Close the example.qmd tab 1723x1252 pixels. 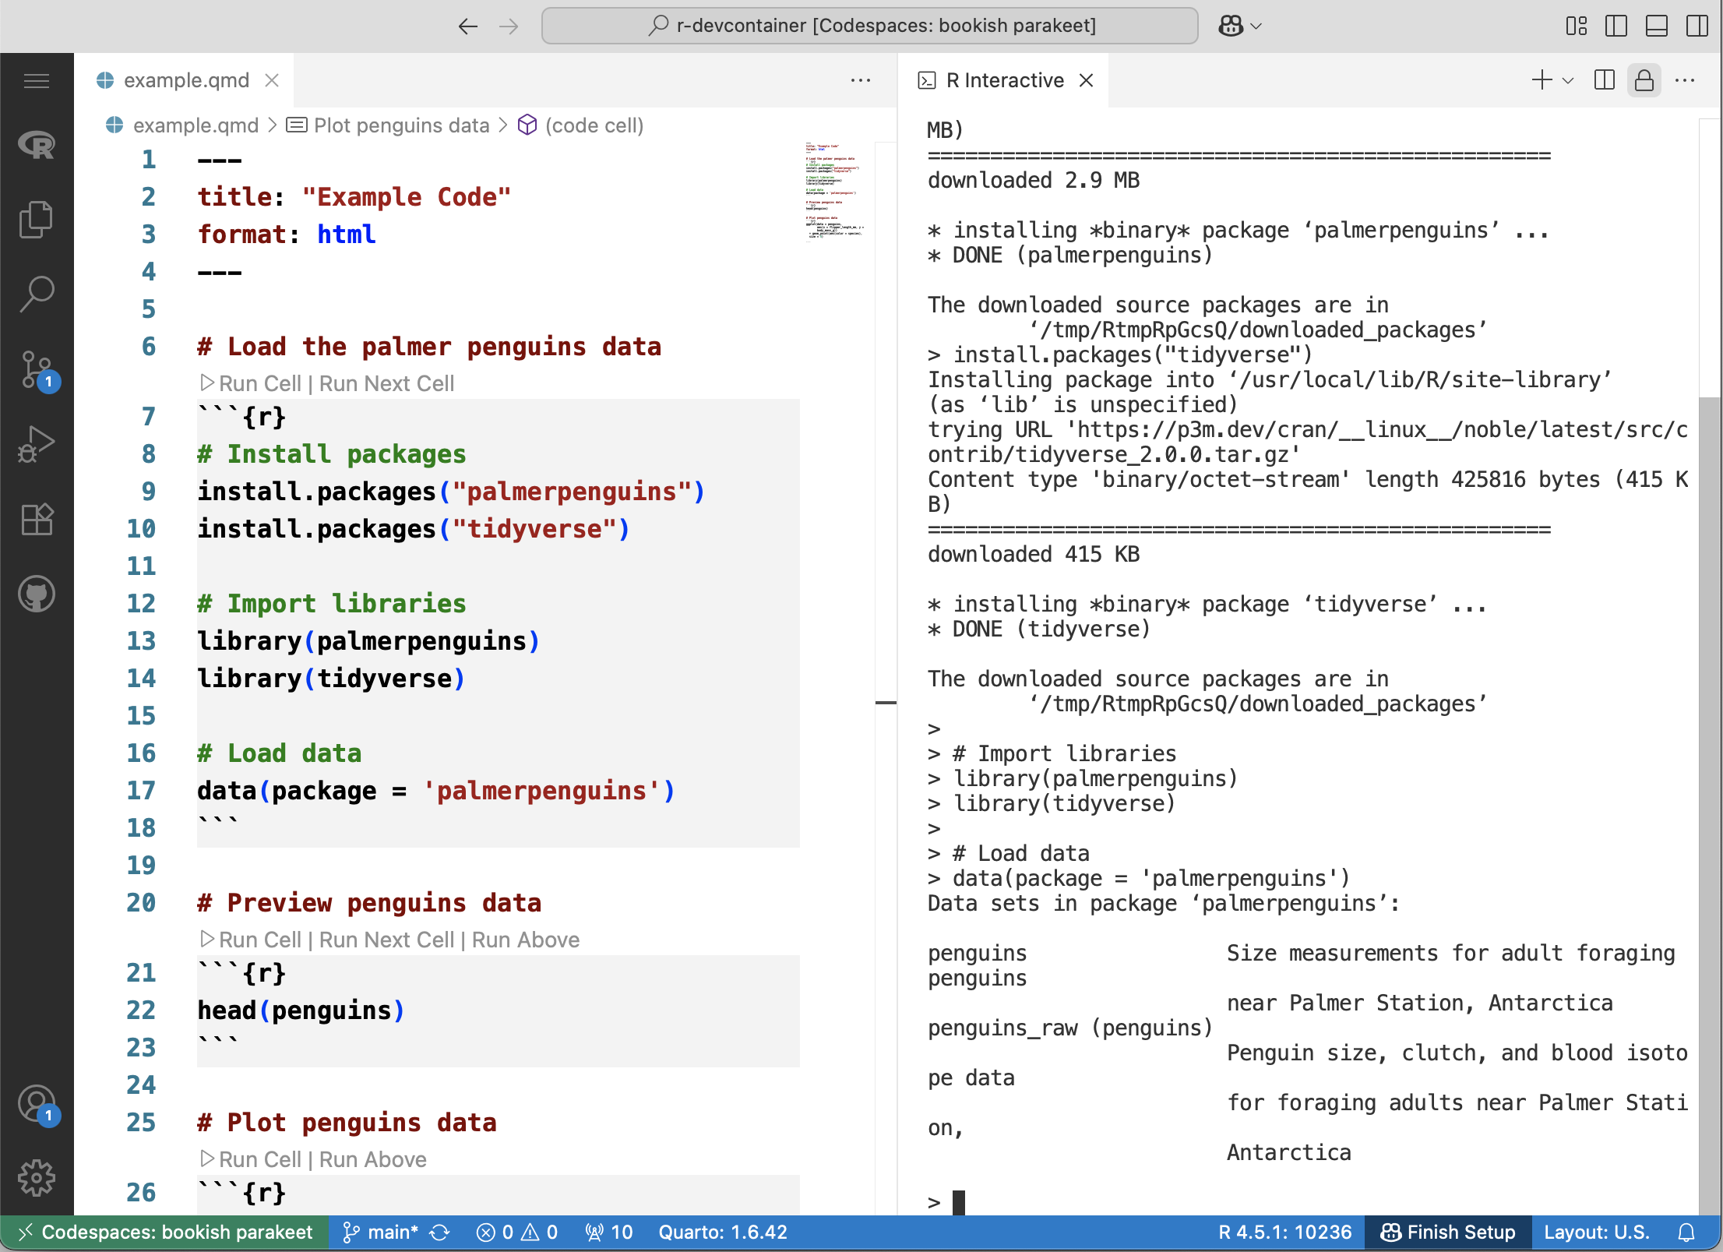click(x=272, y=80)
